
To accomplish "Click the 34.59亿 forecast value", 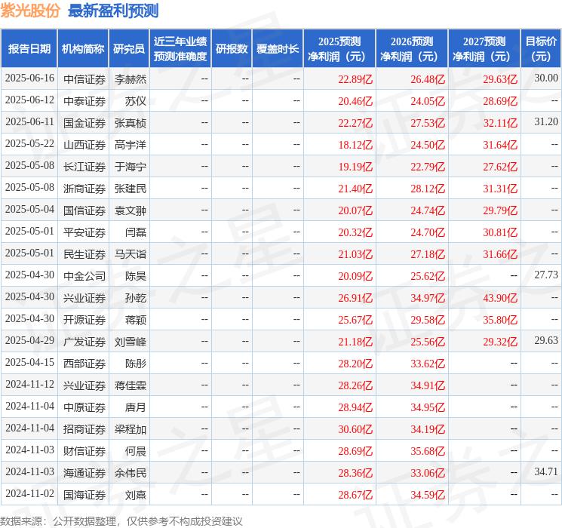I will pos(428,495).
